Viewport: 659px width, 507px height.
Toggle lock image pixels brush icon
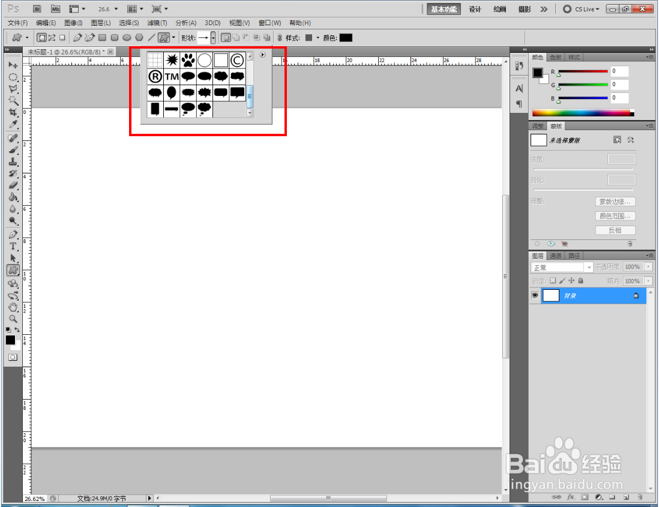point(562,281)
